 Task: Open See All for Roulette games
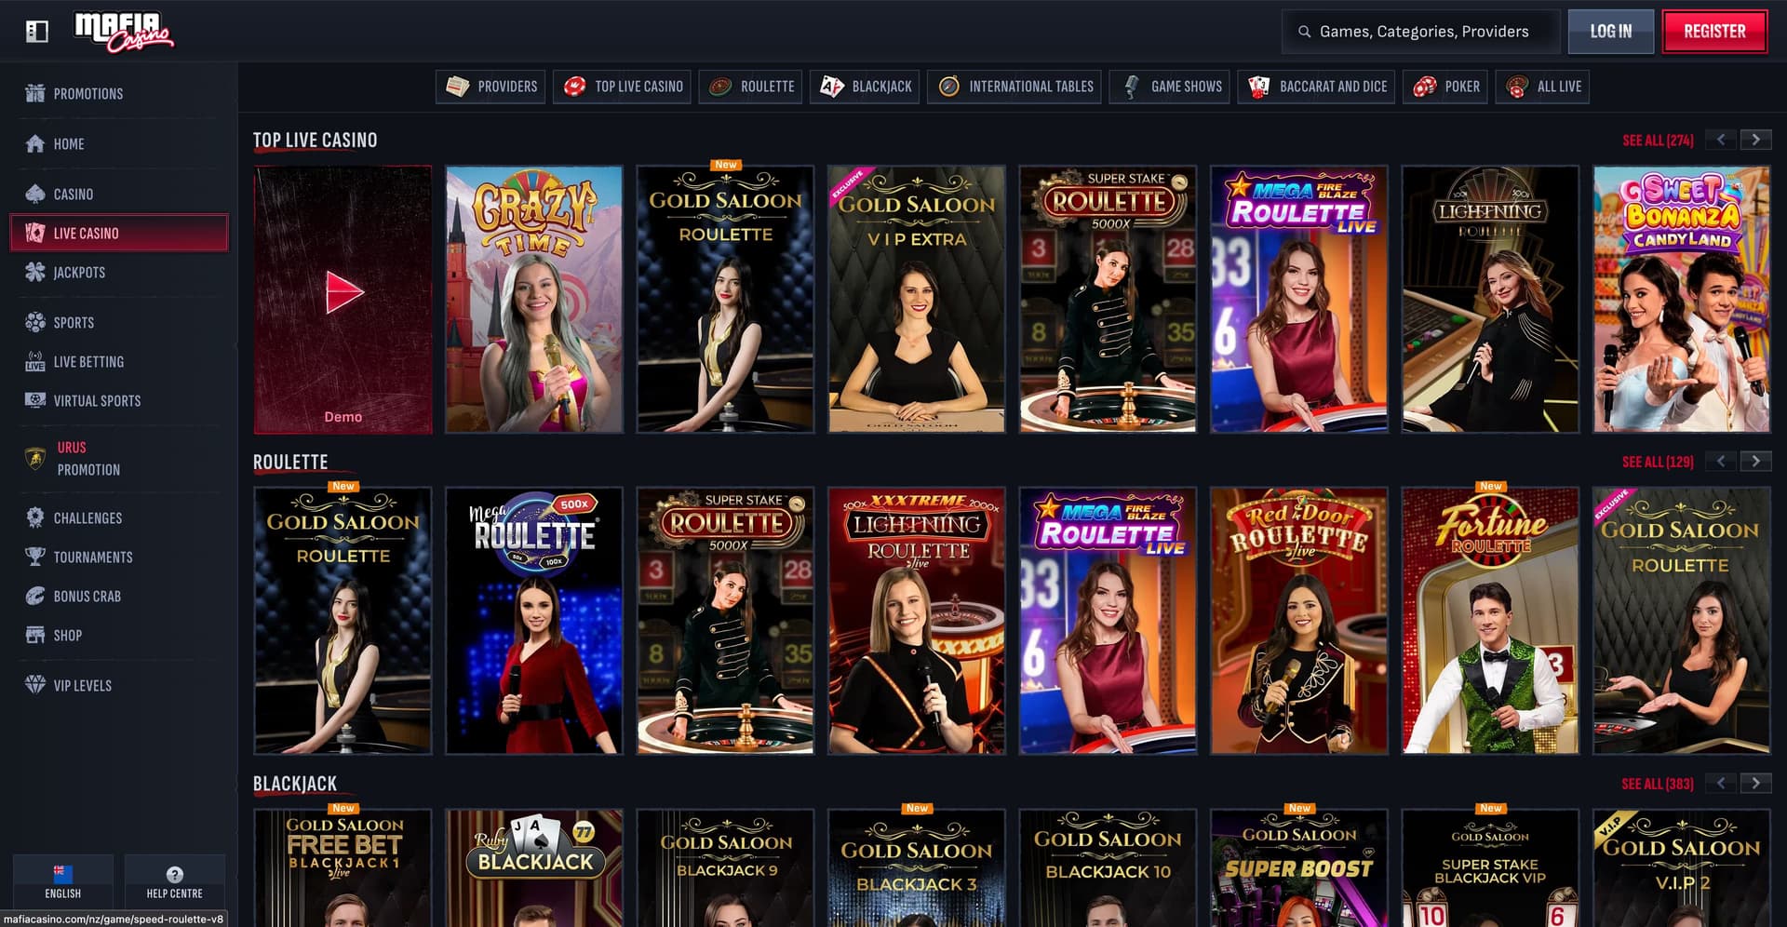pyautogui.click(x=1658, y=461)
